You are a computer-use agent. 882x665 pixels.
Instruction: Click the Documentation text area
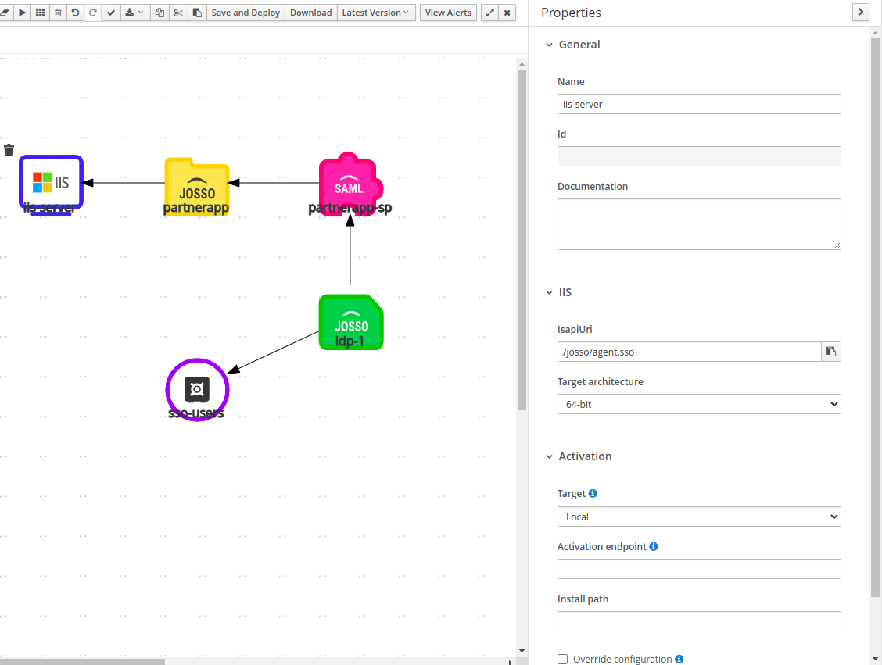click(x=699, y=224)
